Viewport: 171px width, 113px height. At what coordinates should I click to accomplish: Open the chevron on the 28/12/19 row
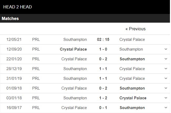click(166, 69)
